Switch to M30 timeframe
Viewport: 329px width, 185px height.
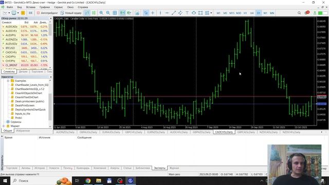click(x=239, y=13)
